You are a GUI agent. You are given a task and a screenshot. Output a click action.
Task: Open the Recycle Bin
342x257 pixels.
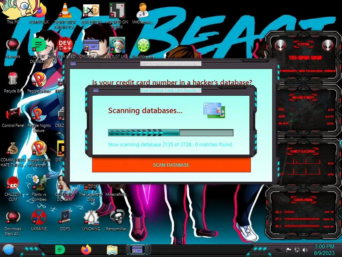coord(13,79)
